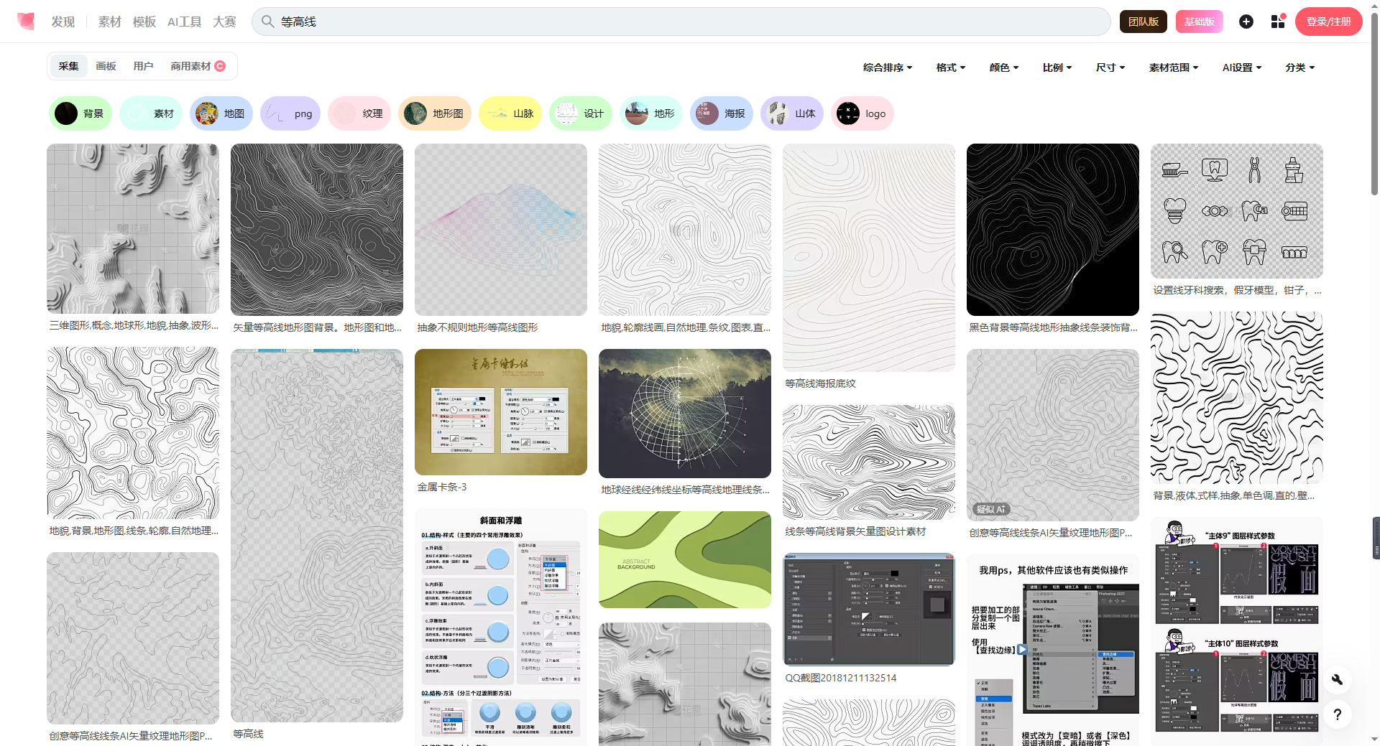The image size is (1380, 746).
Task: Open the 抽象不规则地形等高线图形 title link
Action: pyautogui.click(x=477, y=327)
